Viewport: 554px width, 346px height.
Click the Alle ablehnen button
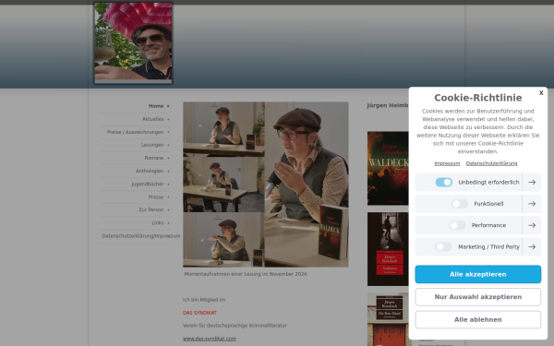477,319
